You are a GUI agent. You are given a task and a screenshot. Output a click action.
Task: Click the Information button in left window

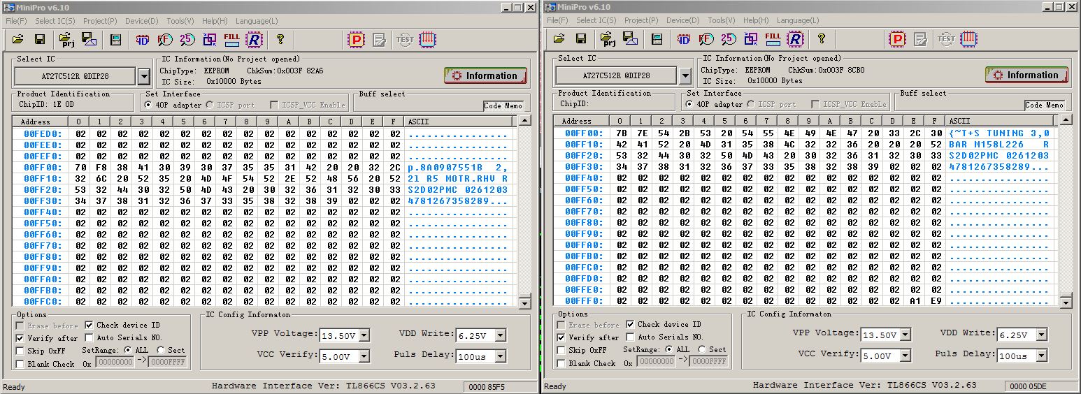click(x=485, y=75)
